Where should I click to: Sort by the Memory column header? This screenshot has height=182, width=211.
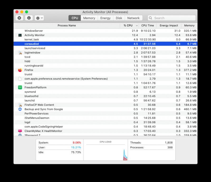point(189,25)
